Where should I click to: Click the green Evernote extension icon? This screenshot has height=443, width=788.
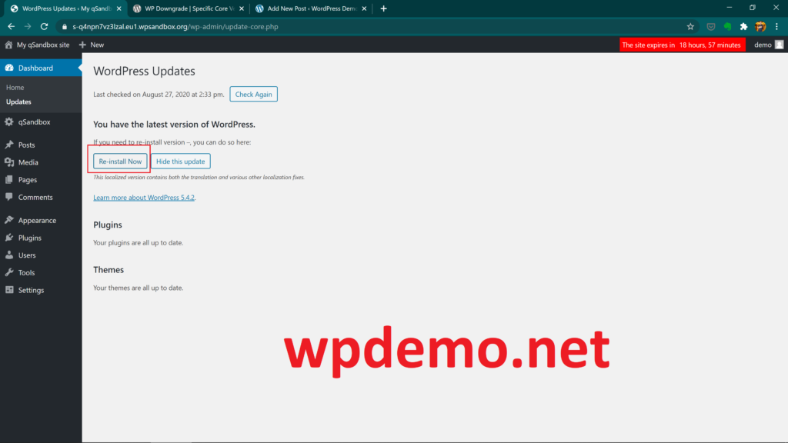[x=727, y=27]
